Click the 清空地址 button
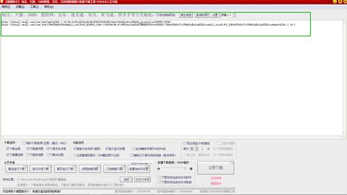Viewport: 347px width, 195px height. [x=185, y=15]
